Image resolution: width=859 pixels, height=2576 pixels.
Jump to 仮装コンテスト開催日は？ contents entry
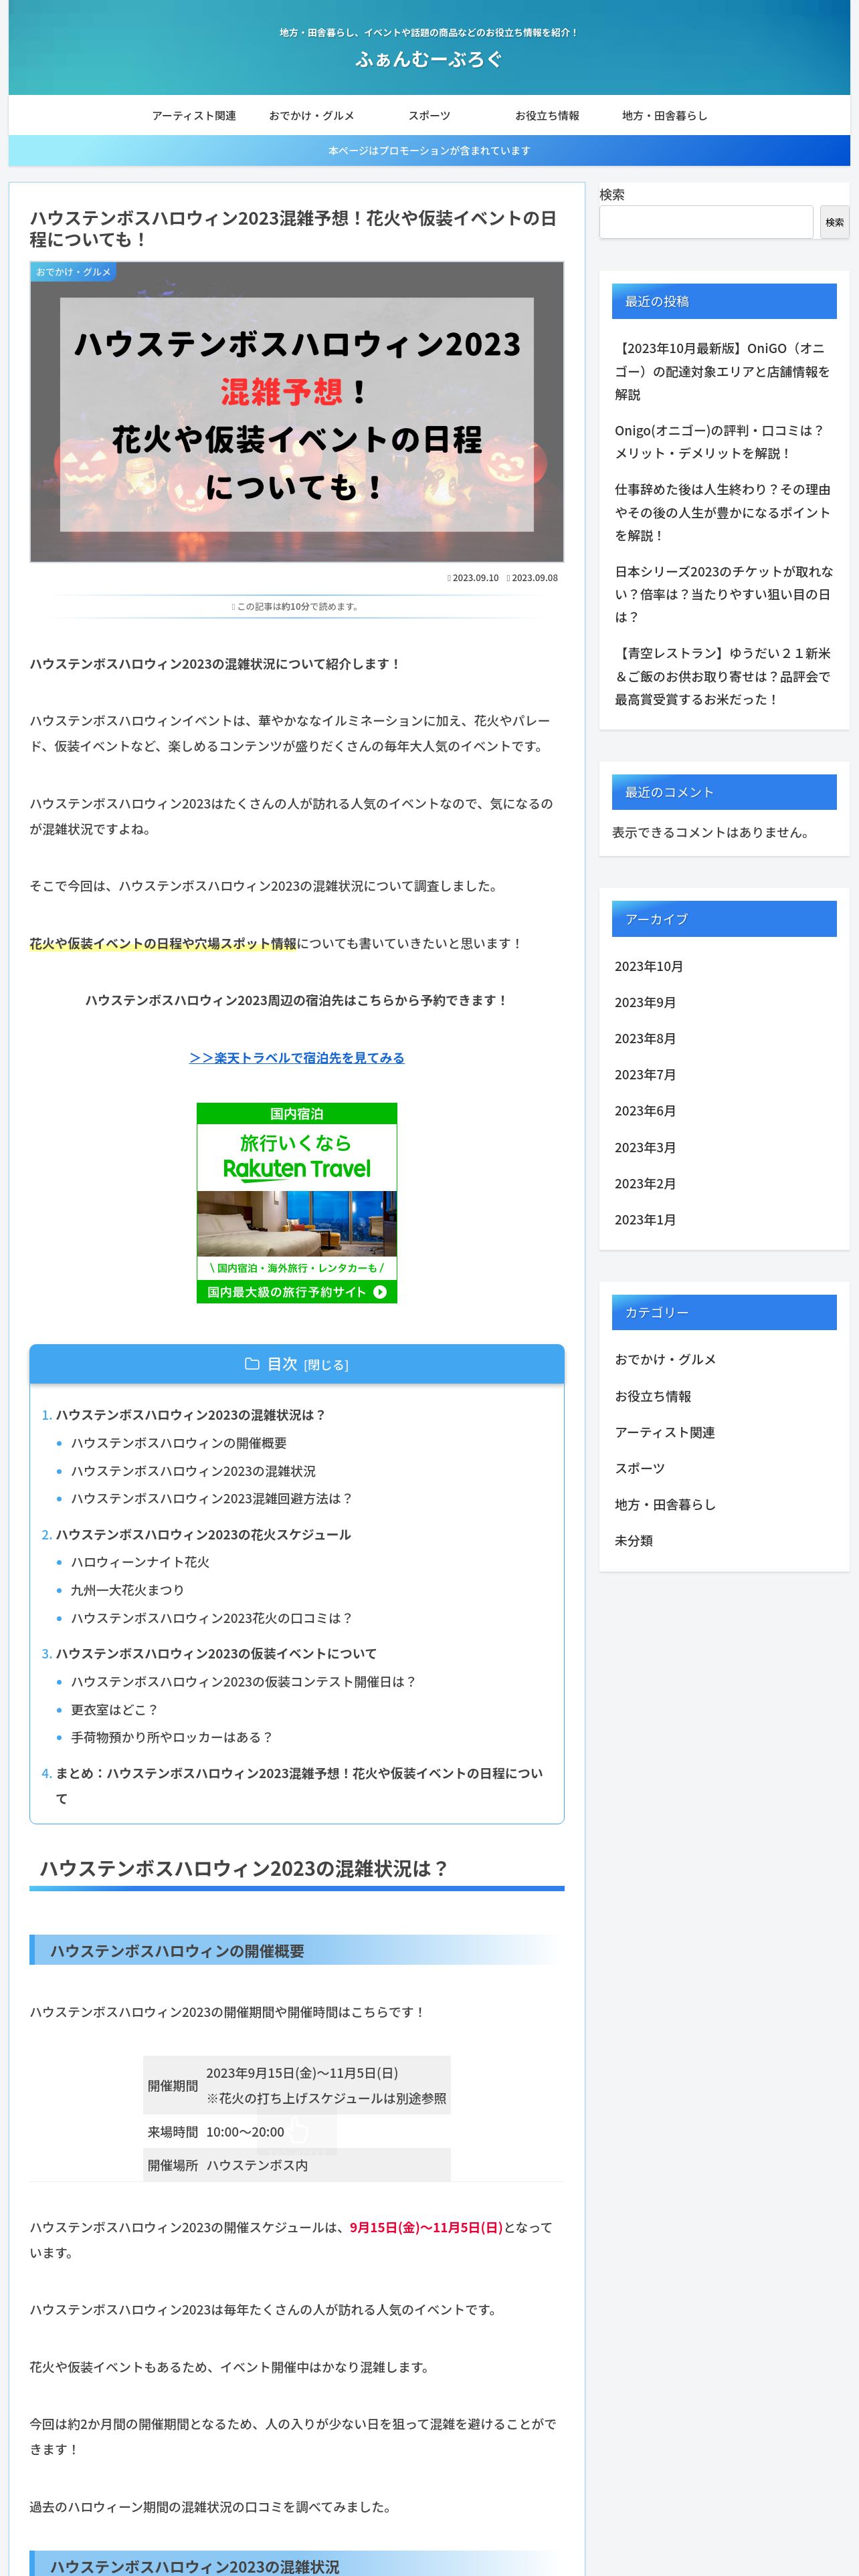[243, 1682]
